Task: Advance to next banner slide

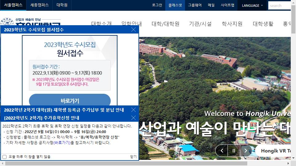Action: click(246, 151)
